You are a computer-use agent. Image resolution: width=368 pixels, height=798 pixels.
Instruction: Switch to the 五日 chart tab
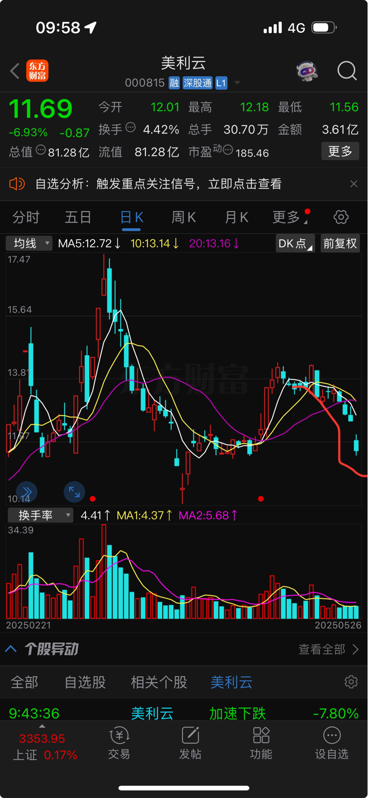tap(78, 217)
